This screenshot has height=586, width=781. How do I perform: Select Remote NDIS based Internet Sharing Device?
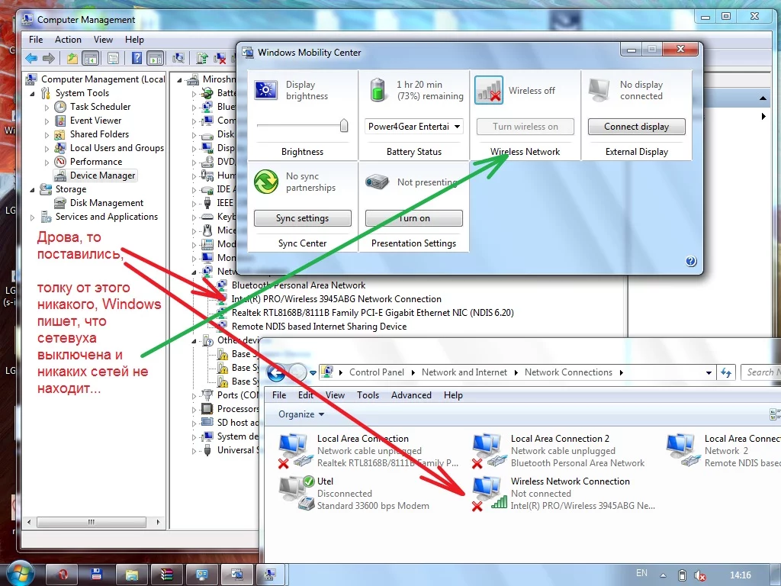click(x=319, y=327)
